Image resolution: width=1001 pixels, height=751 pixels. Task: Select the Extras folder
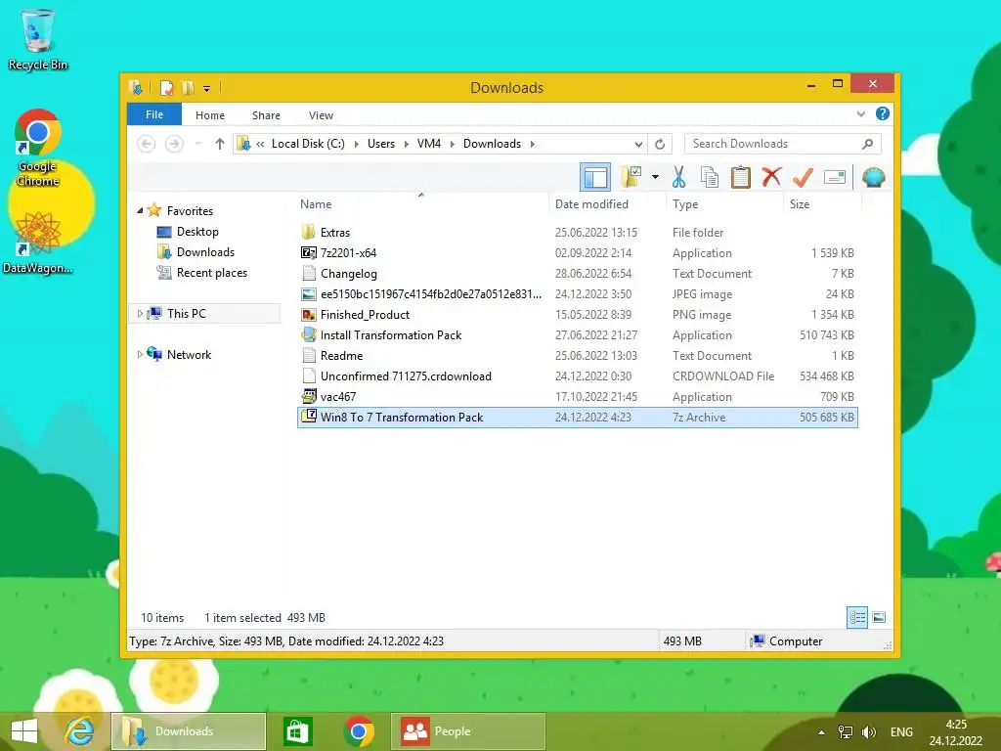click(577, 233)
